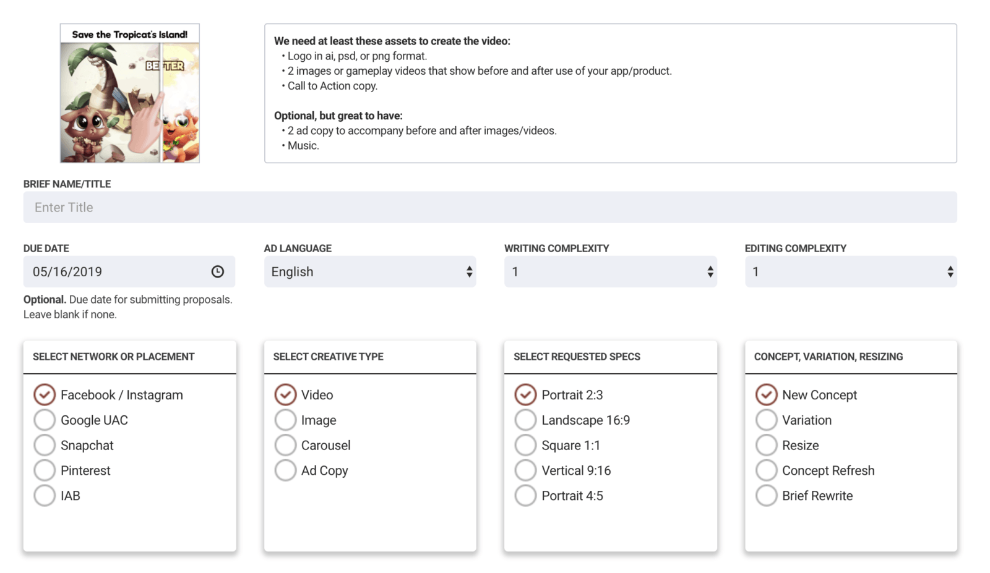Select the Facebook / Instagram radio button
The width and height of the screenshot is (990, 573).
pyautogui.click(x=45, y=394)
